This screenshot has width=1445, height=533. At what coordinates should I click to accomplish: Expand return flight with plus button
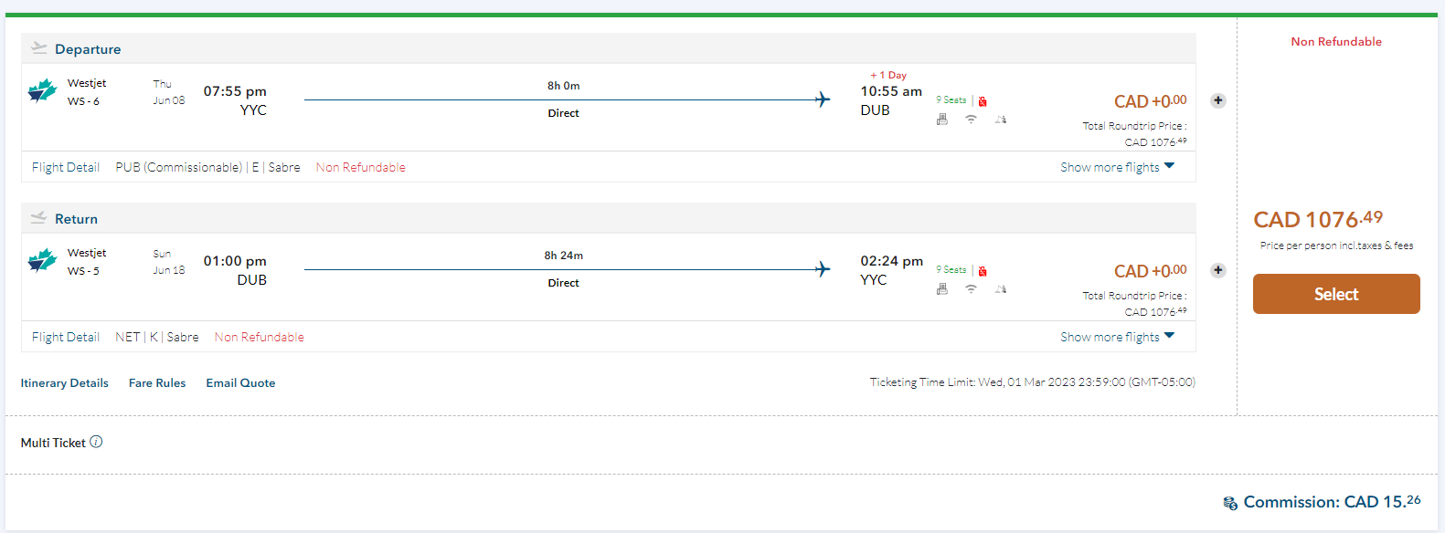click(1218, 270)
